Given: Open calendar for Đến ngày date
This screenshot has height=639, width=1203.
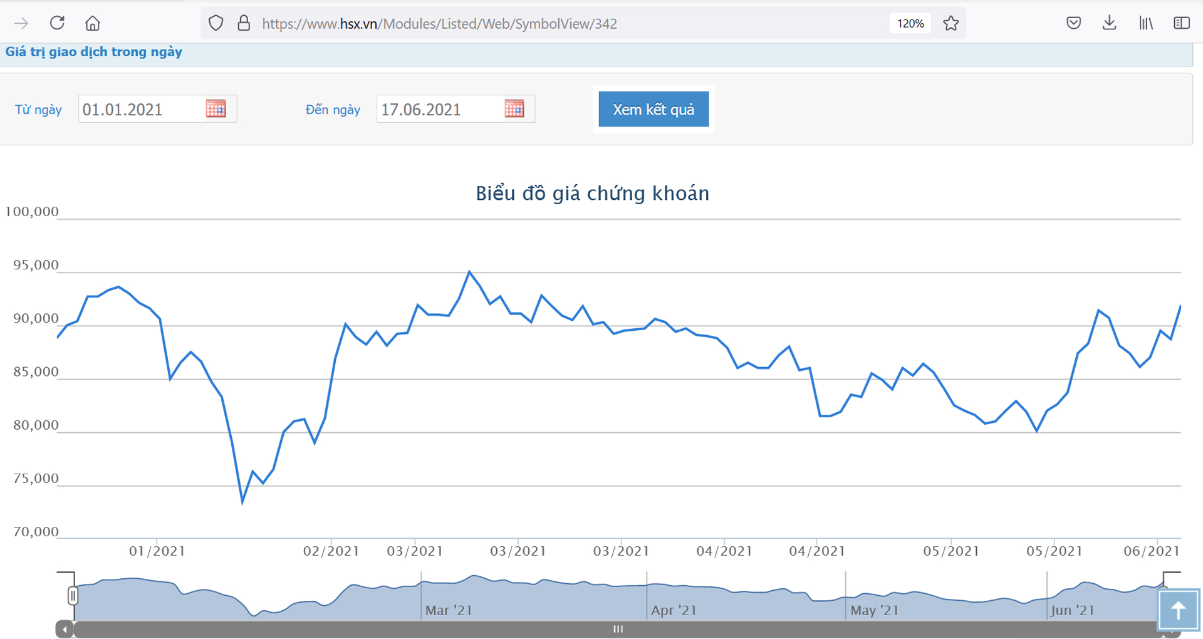Looking at the screenshot, I should (x=514, y=109).
